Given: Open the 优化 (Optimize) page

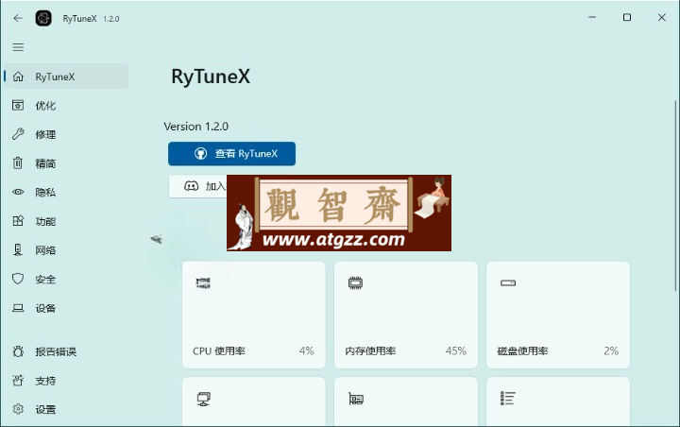Looking at the screenshot, I should (66, 106).
